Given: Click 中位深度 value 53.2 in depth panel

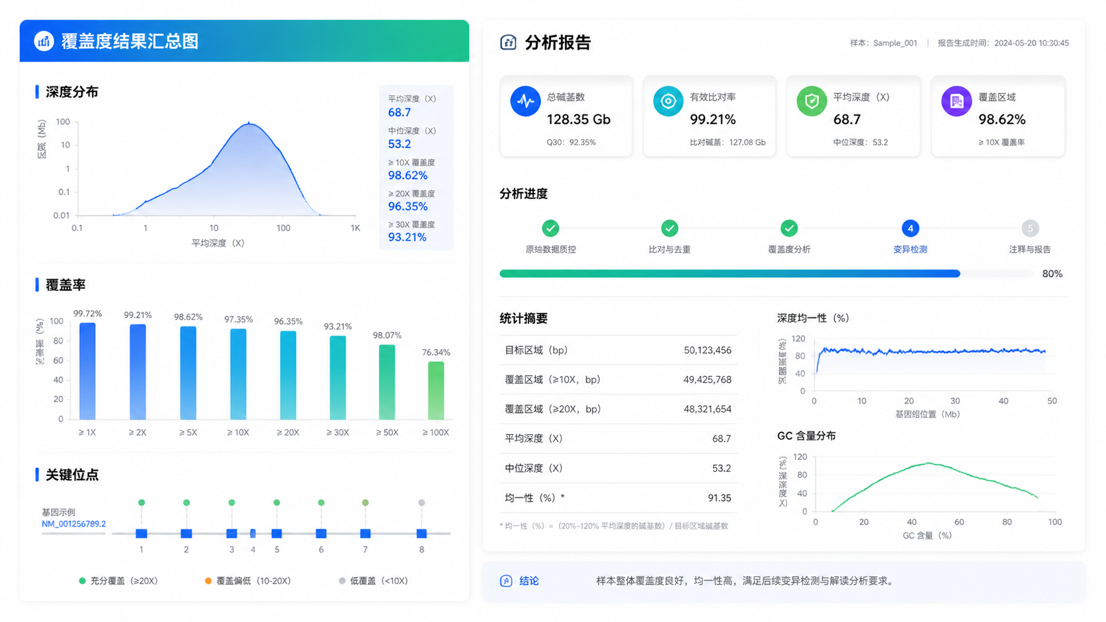Looking at the screenshot, I should coord(400,144).
